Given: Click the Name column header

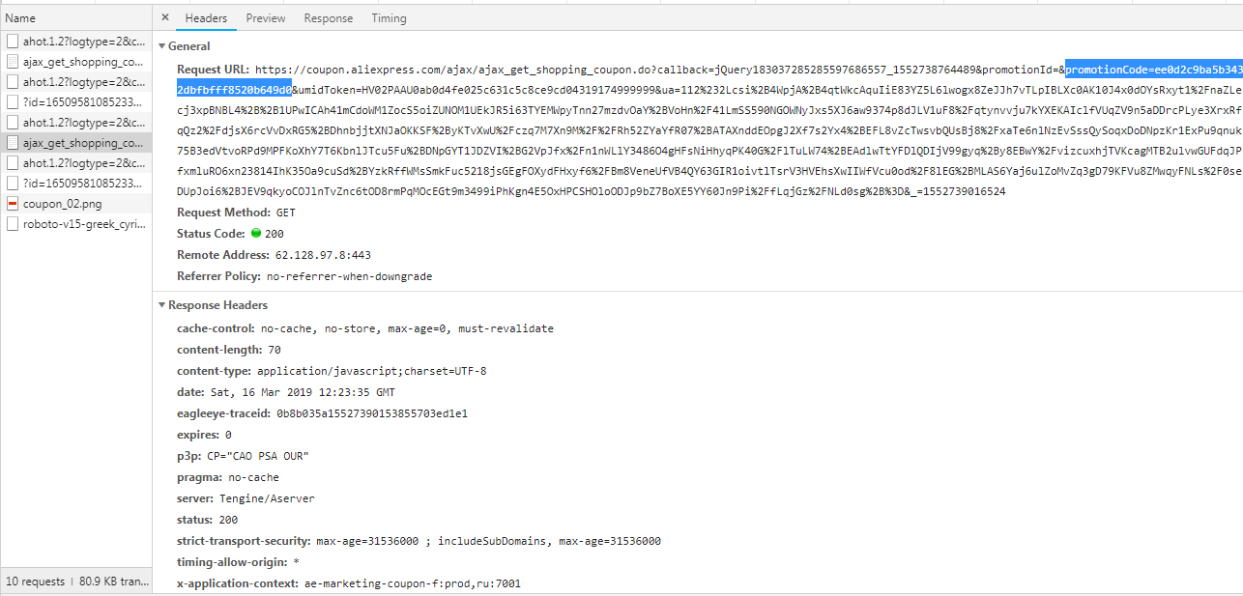Looking at the screenshot, I should 75,18.
